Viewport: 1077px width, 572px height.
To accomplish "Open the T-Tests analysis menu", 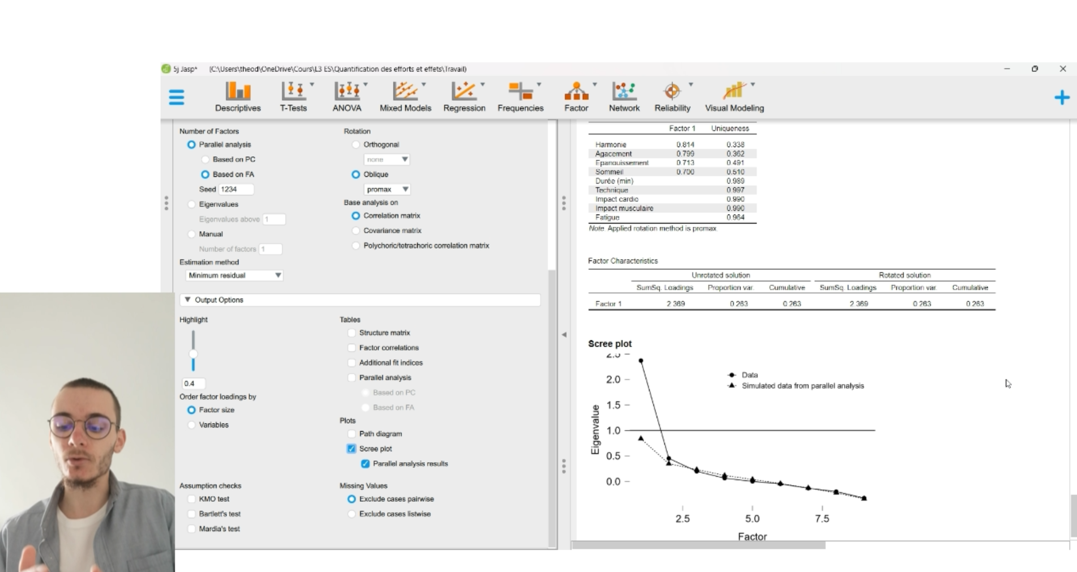I will click(293, 96).
